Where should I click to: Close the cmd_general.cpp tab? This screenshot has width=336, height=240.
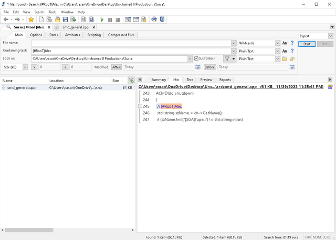pos(93,27)
